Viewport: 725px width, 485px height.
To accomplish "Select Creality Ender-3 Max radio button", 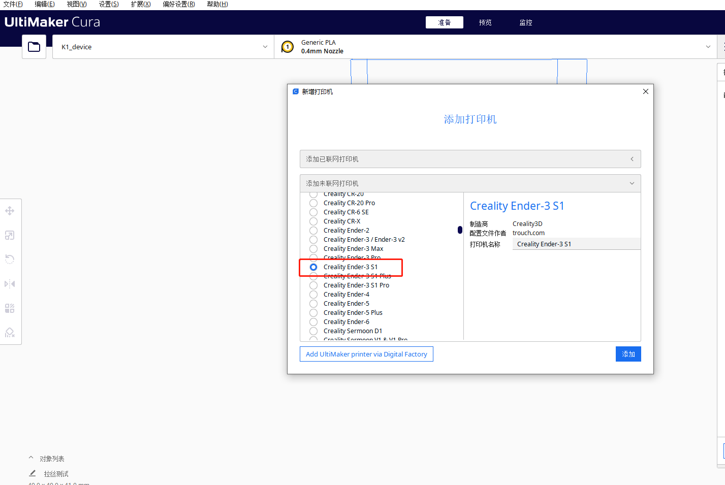I will tap(313, 249).
